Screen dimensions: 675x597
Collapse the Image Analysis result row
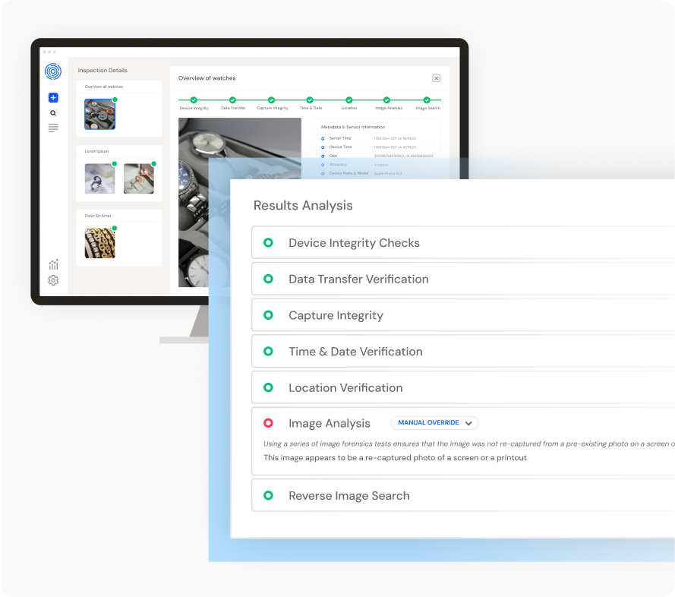click(463, 441)
